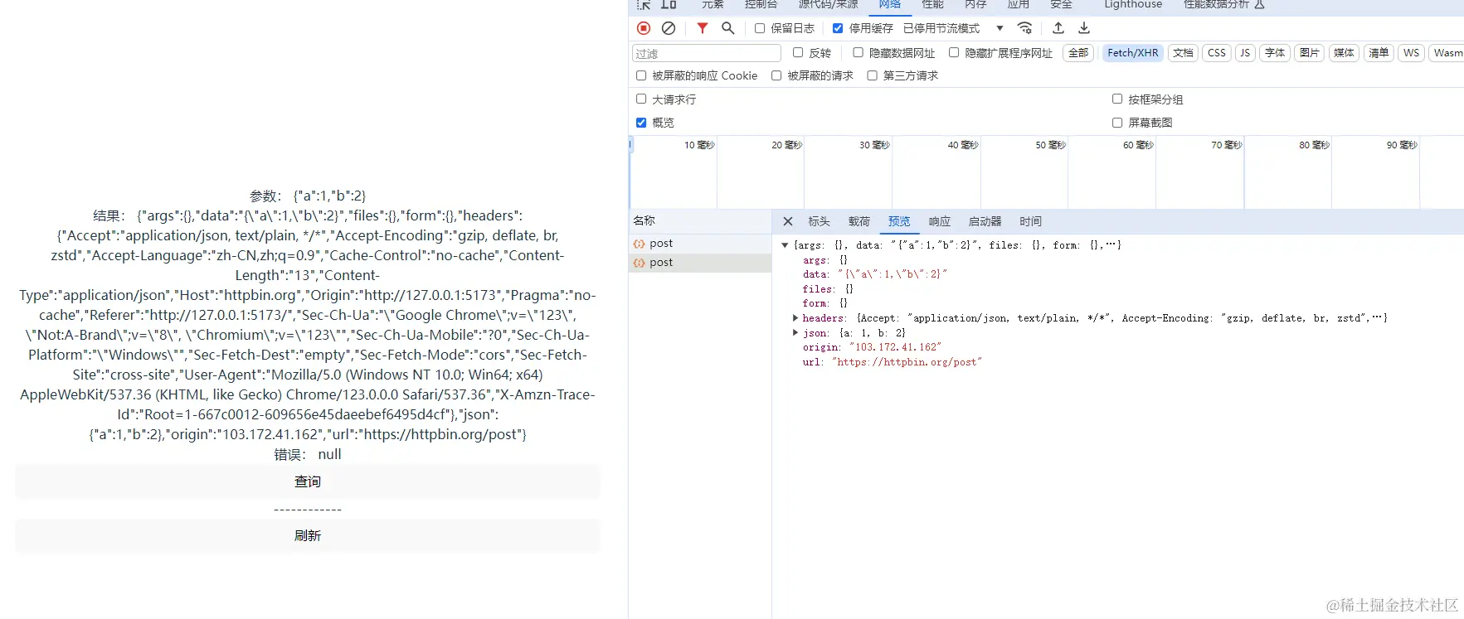Select the 字体 filter type
This screenshot has width=1464, height=619.
(x=1275, y=53)
